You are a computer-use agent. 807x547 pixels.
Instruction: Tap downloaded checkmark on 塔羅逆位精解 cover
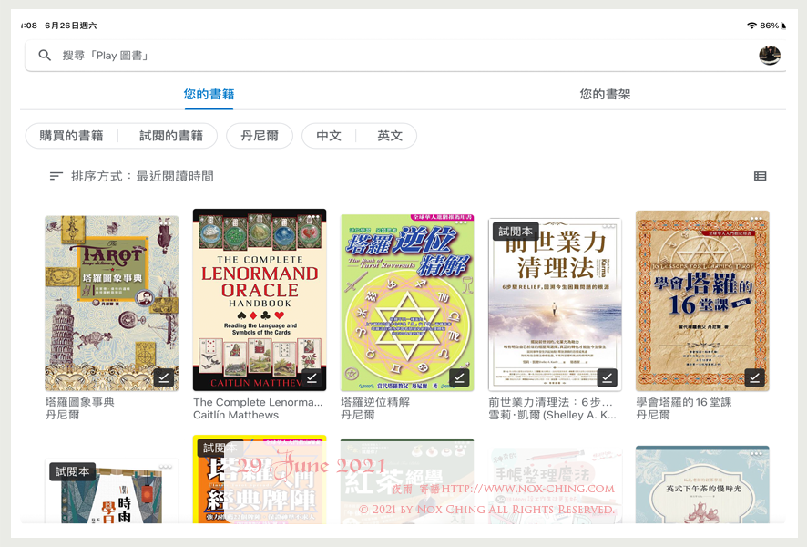tap(459, 377)
